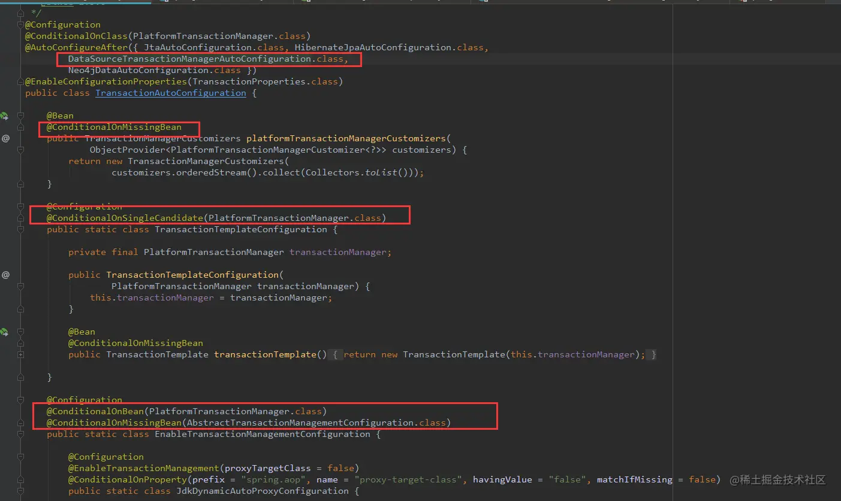This screenshot has height=501, width=841.
Task: Click JtaAutoConfiguration.class reference
Action: pyautogui.click(x=214, y=47)
